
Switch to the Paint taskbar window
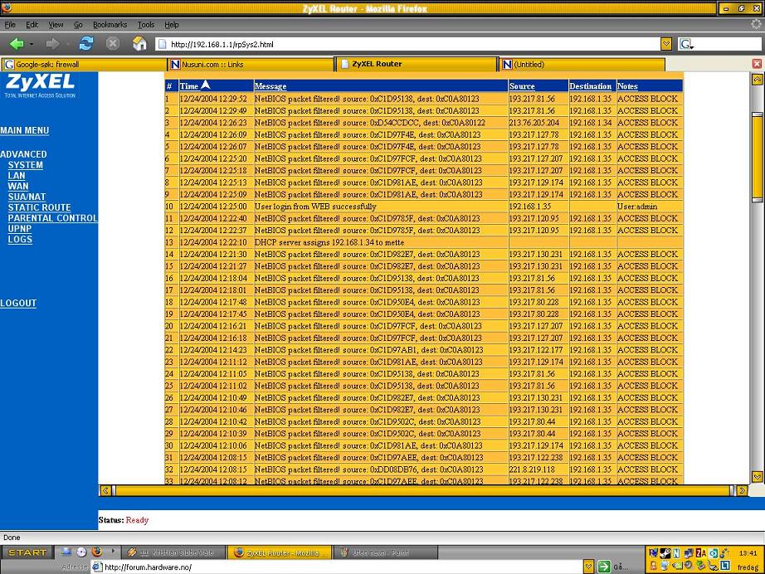385,552
